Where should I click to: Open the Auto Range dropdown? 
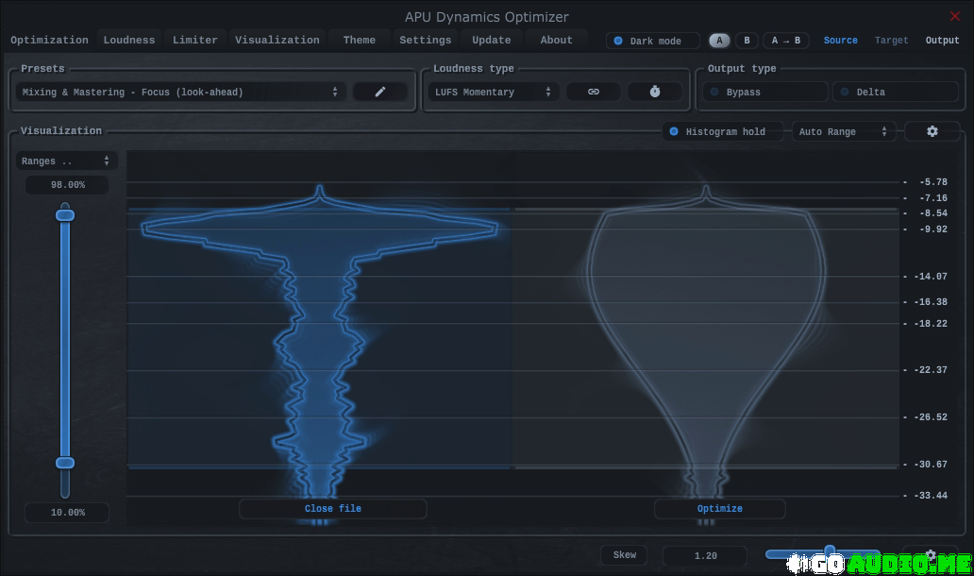tap(844, 132)
